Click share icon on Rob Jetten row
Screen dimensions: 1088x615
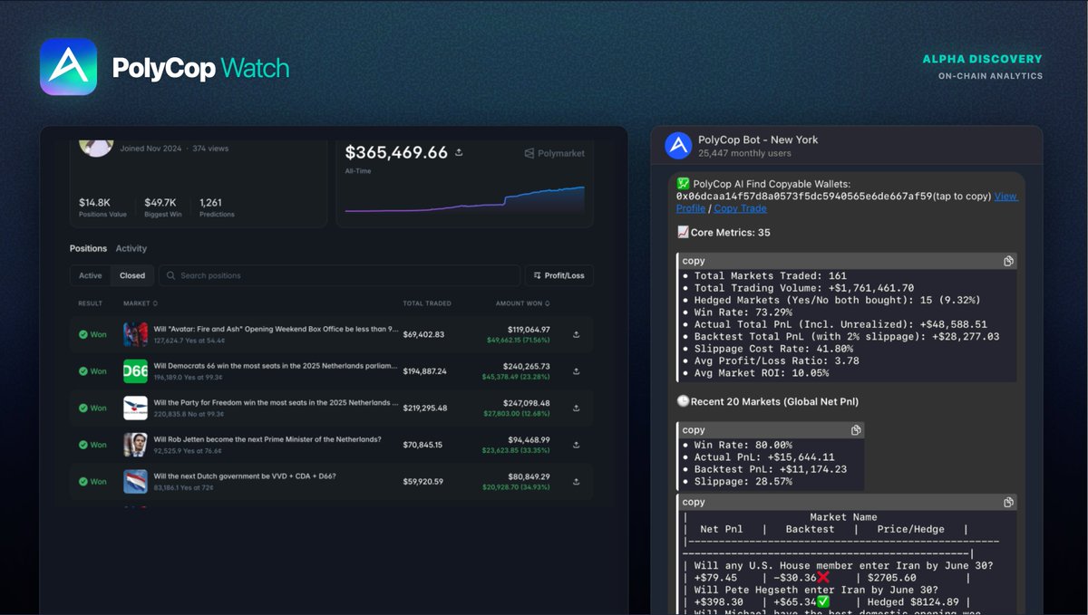577,445
